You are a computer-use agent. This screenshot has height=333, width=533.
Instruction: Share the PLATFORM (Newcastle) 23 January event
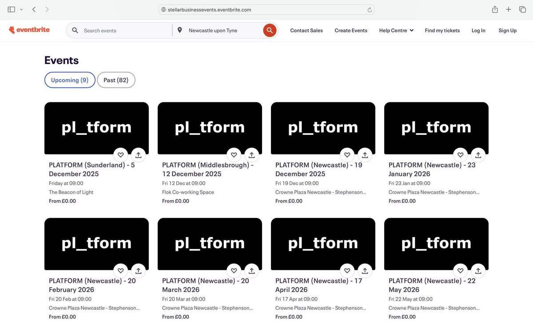478,155
